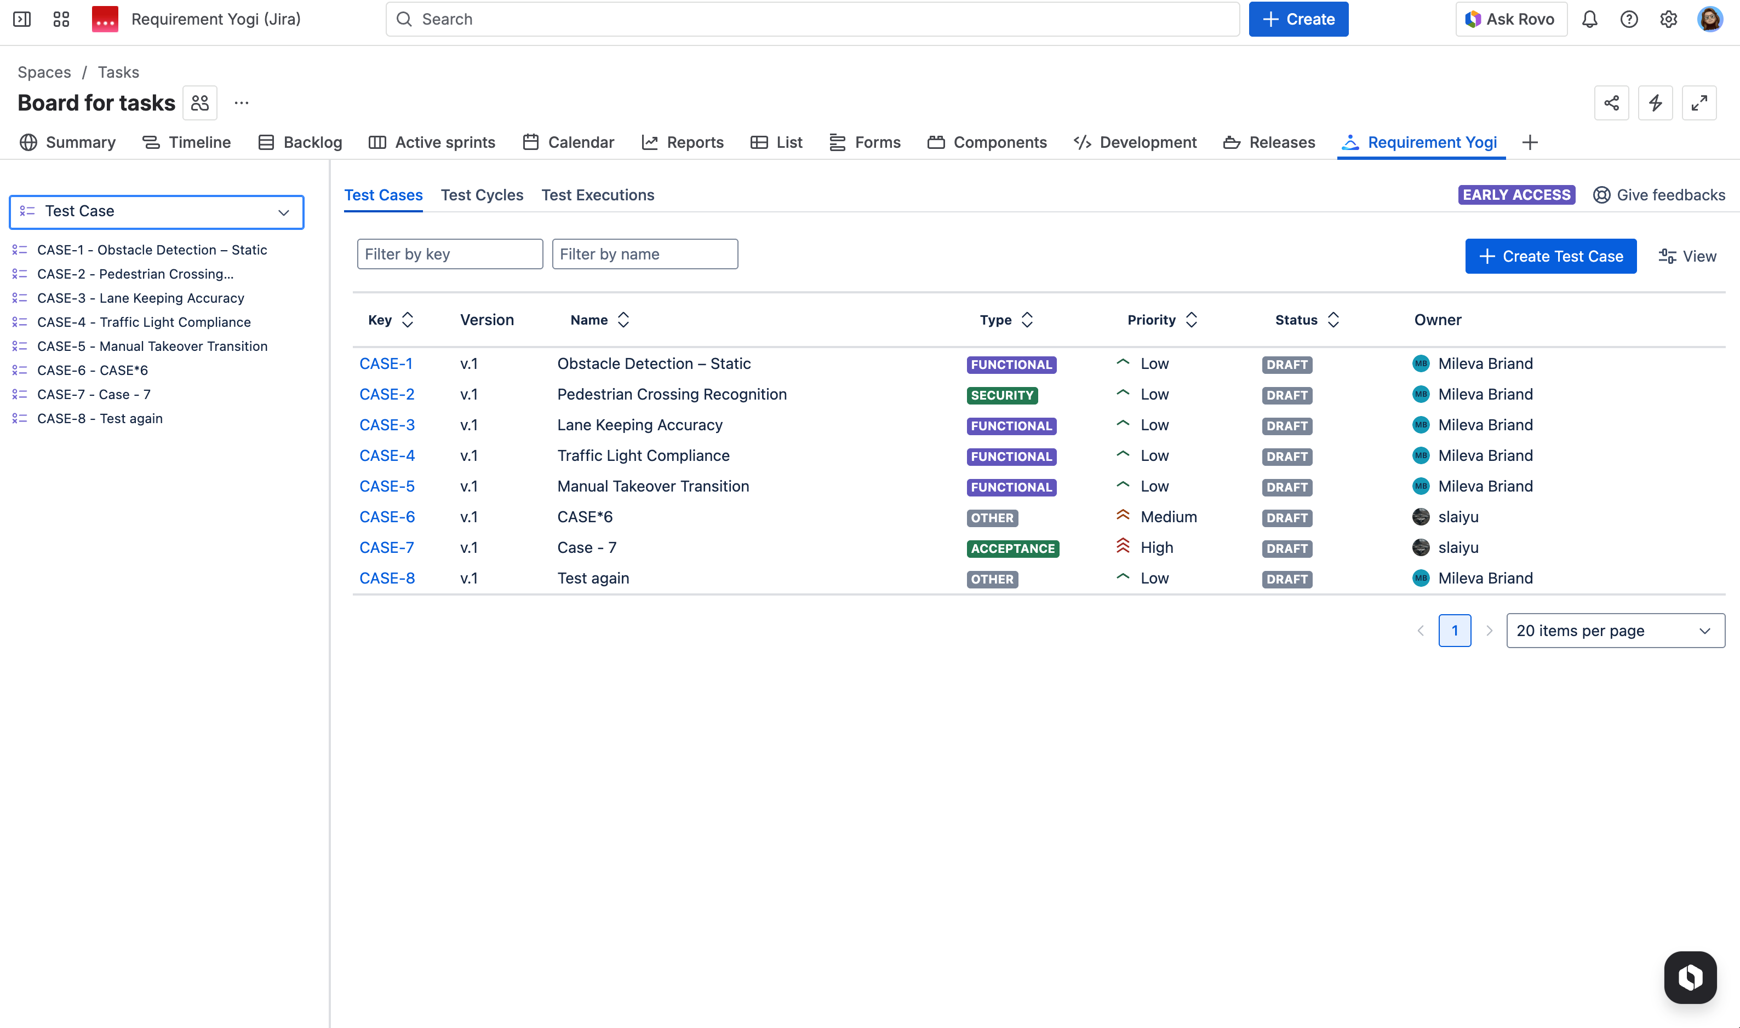Open the notifications bell icon

click(x=1589, y=19)
